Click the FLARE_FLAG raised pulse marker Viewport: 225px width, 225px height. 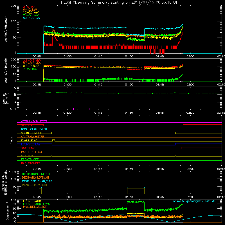click(53, 140)
